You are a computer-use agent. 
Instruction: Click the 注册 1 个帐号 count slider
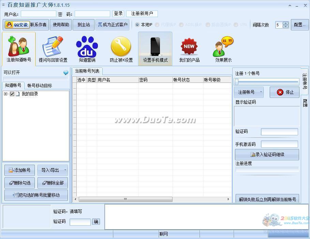click(x=266, y=81)
